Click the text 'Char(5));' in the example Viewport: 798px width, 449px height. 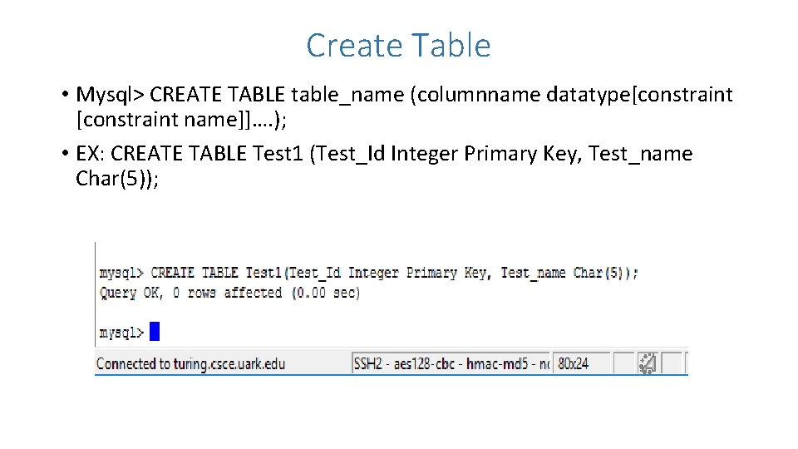point(117,179)
